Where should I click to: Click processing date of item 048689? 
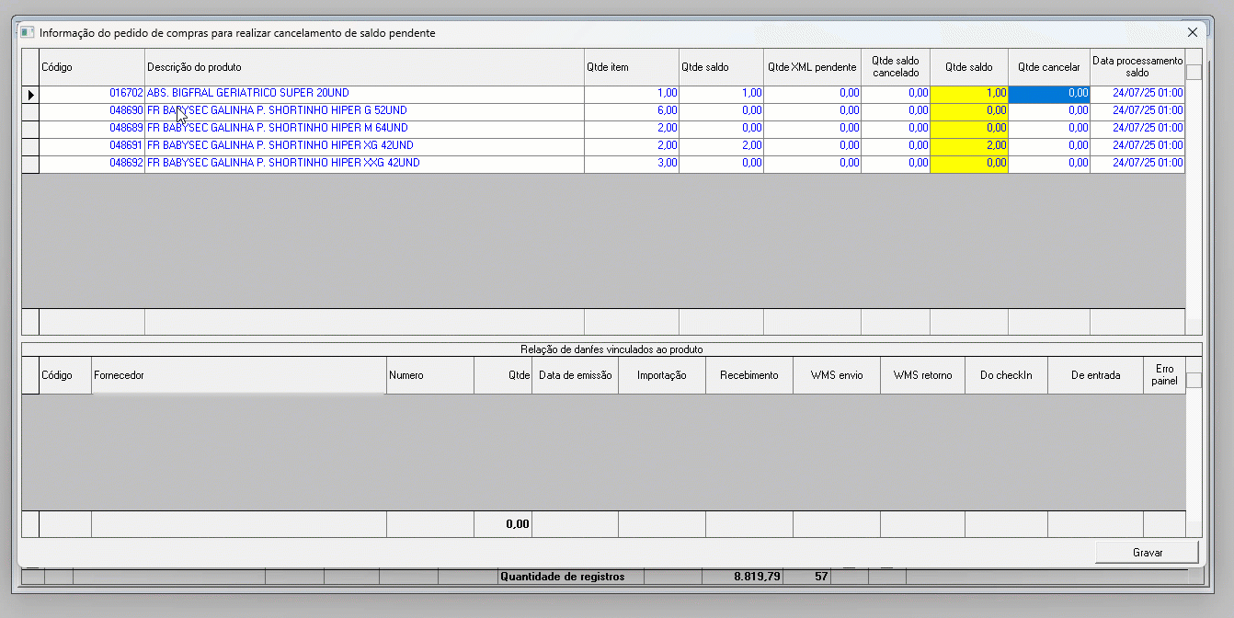click(x=1137, y=129)
